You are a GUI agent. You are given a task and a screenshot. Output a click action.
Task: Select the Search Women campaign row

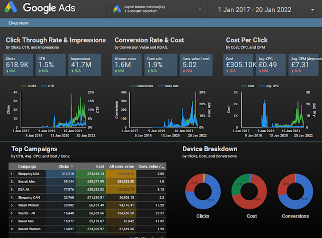[88, 229]
